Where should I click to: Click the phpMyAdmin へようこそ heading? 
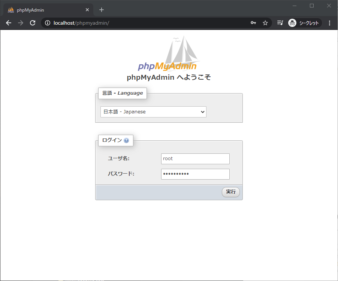tap(169, 77)
